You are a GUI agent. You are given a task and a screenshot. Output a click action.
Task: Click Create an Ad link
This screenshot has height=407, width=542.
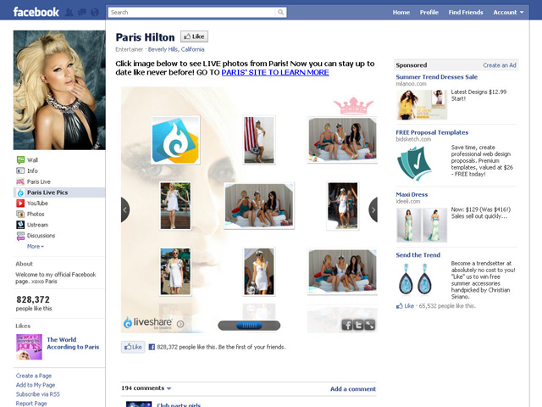pyautogui.click(x=500, y=65)
